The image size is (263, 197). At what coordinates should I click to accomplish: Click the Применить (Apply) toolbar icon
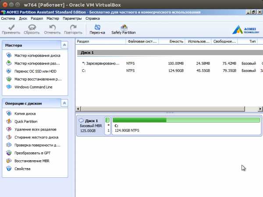(x=11, y=27)
